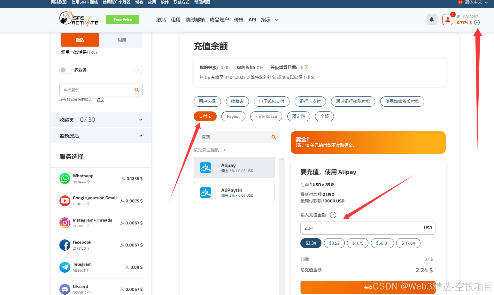Select the 收藏夹 payment filter
The image size is (494, 295).
coord(237,101)
